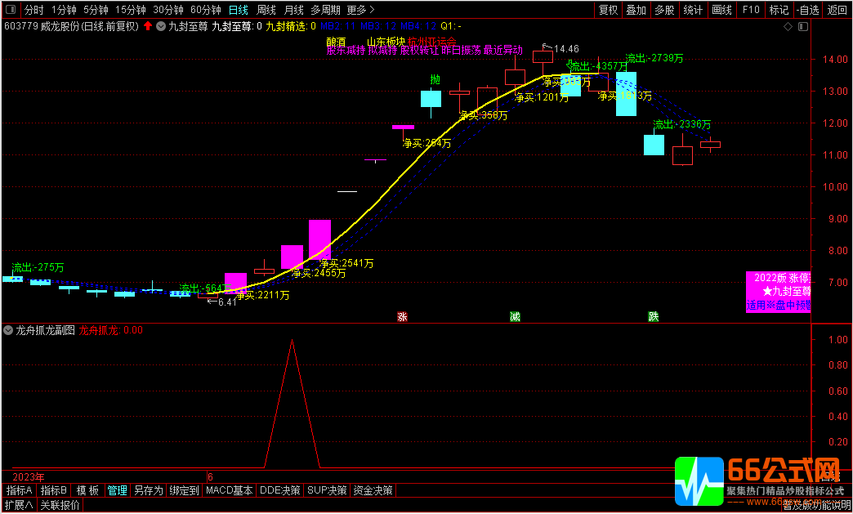Apply the MACD基本 template
The width and height of the screenshot is (853, 514).
229,490
